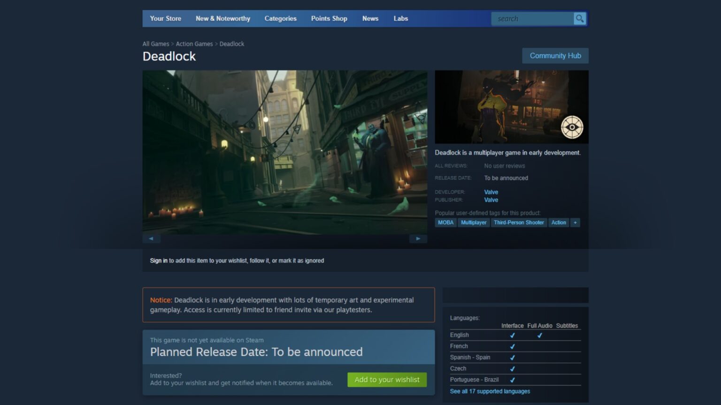This screenshot has width=721, height=405.
Task: Click Add to your wishlist
Action: [386, 380]
